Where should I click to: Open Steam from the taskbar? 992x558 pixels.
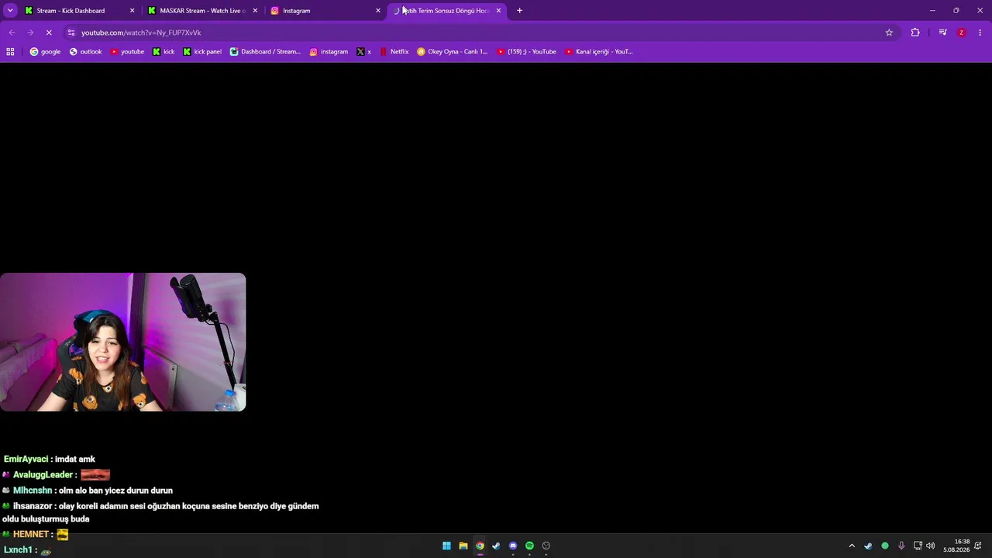[x=496, y=546]
